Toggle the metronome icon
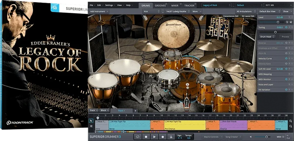 [171, 137]
